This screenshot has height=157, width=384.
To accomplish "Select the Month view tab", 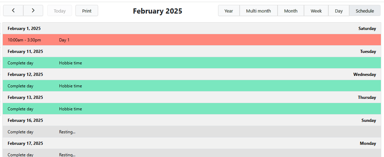I will click(x=290, y=11).
